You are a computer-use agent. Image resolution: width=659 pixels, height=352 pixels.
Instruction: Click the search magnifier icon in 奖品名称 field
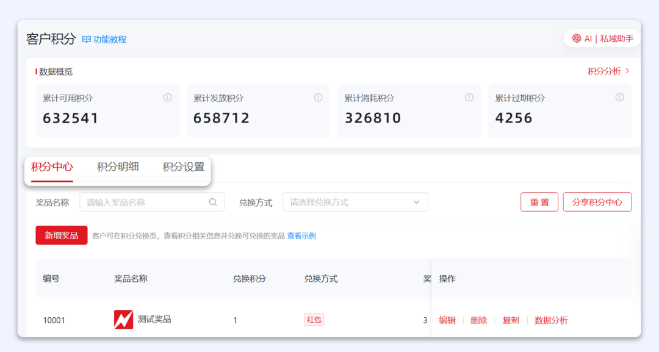213,203
